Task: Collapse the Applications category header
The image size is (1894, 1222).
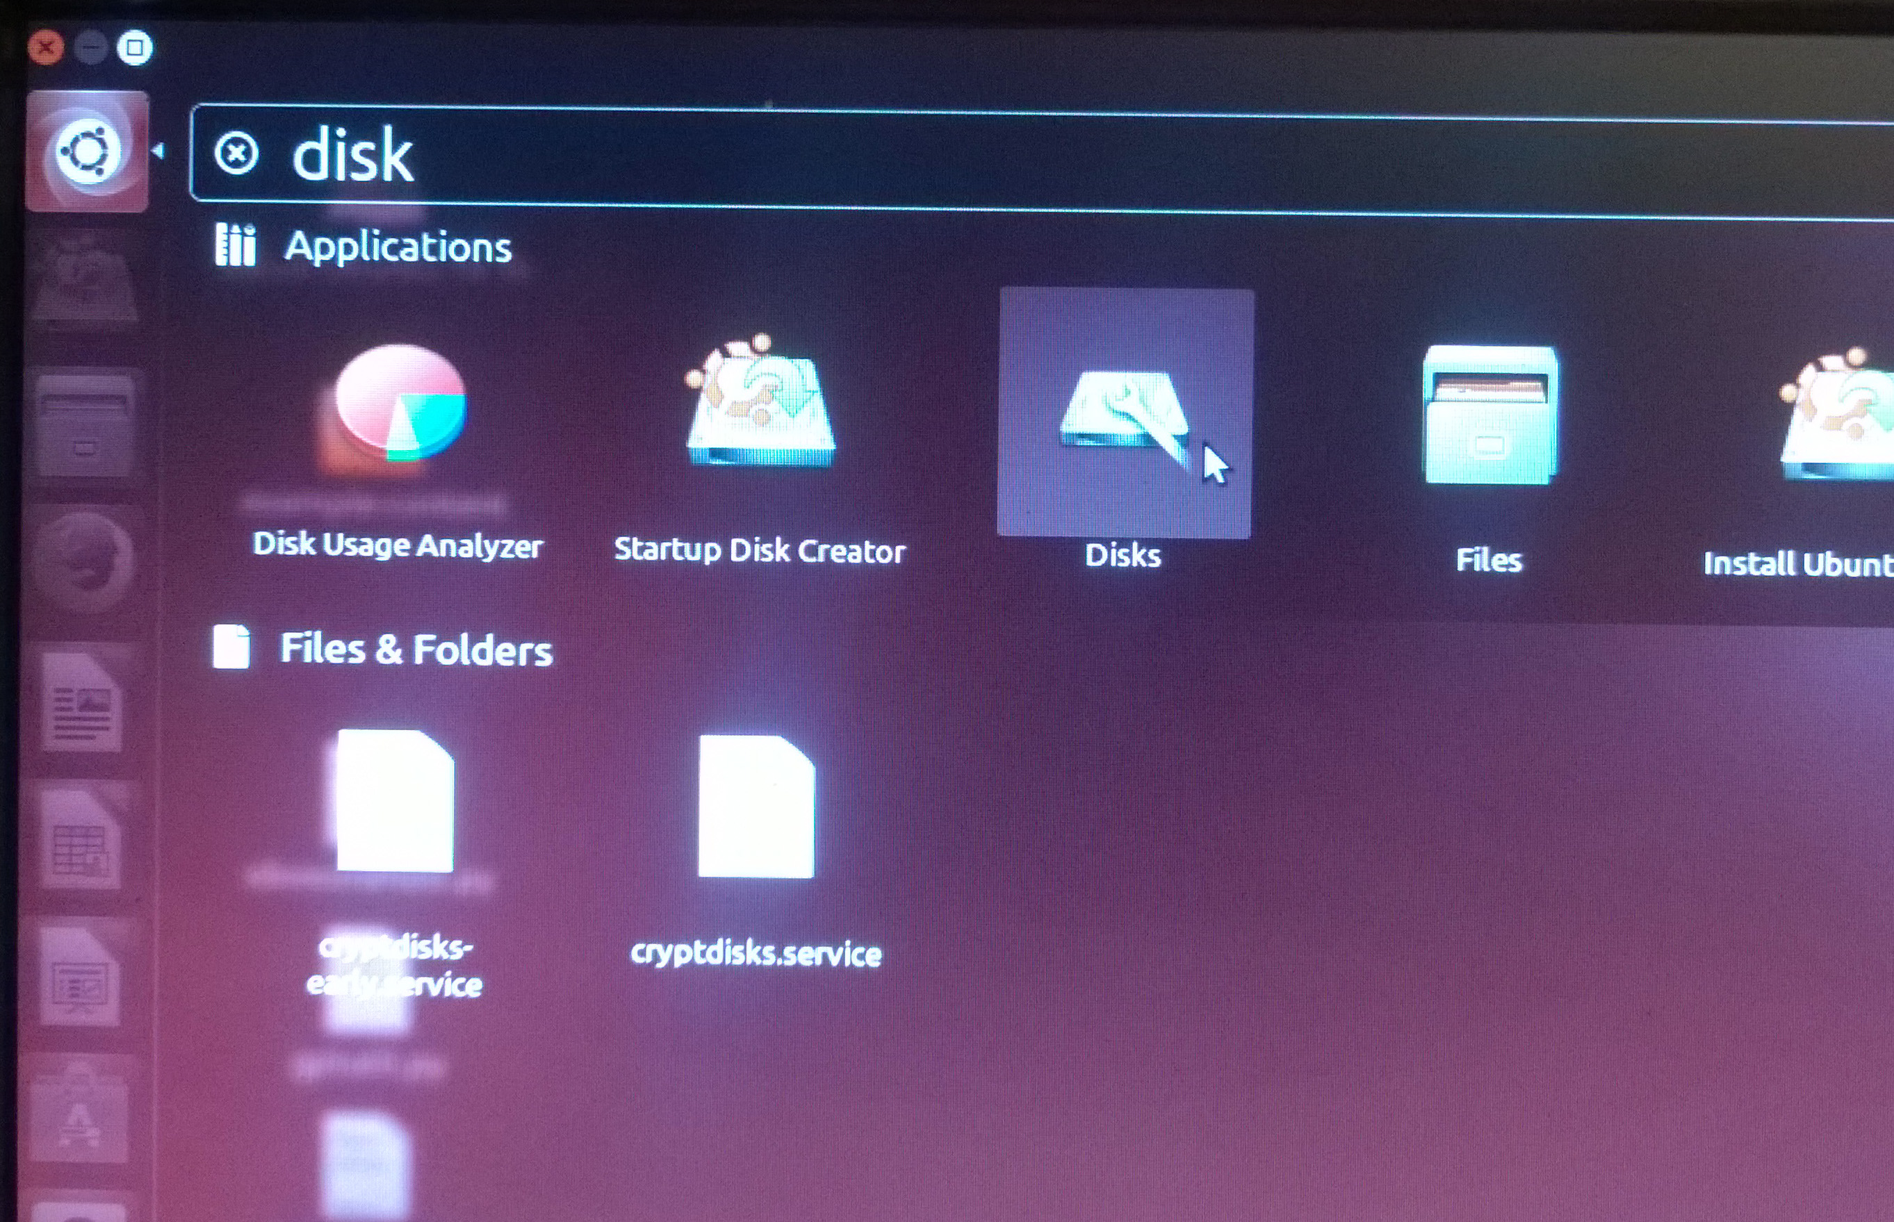Action: 364,246
